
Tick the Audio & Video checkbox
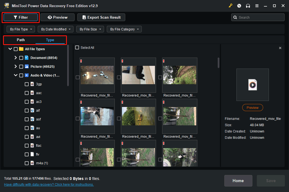coord(21,75)
